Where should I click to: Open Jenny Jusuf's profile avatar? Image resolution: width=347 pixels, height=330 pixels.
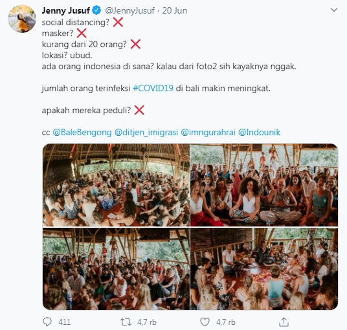point(22,19)
